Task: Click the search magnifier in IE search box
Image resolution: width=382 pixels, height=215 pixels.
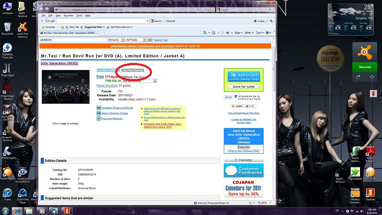Action: coord(270,10)
